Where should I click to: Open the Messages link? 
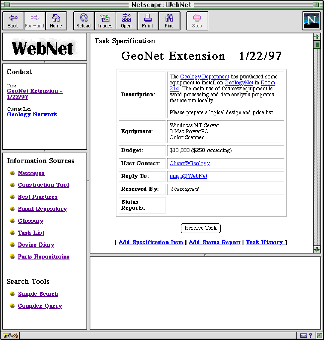(31, 173)
